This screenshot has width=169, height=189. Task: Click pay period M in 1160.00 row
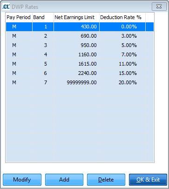[x=19, y=54]
